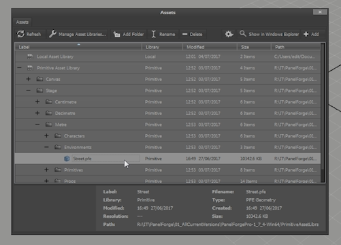Click the Environments folder icon
Image resolution: width=341 pixels, height=245 pixels.
[58, 147]
